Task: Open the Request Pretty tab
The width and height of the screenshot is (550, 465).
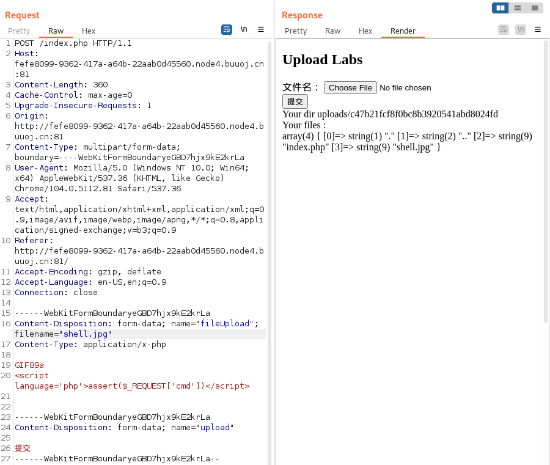Action: (19, 31)
